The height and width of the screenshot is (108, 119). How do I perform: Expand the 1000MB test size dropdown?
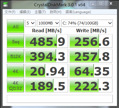click(48, 23)
